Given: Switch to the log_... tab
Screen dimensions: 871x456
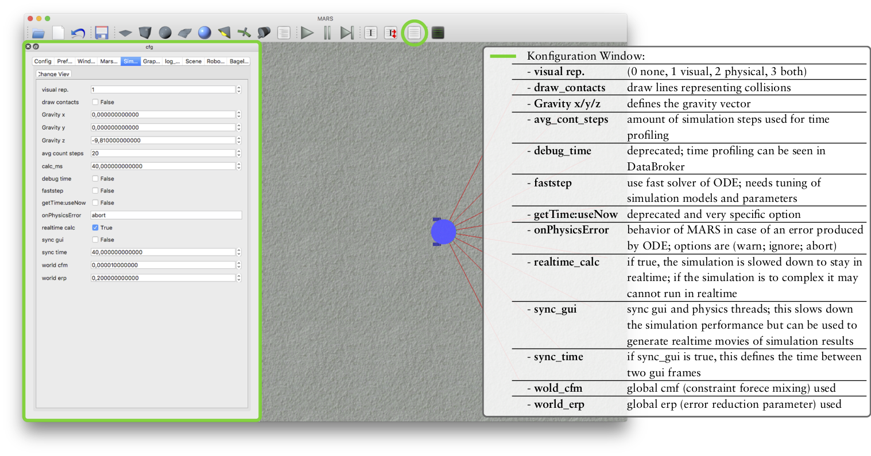Looking at the screenshot, I should pyautogui.click(x=172, y=61).
